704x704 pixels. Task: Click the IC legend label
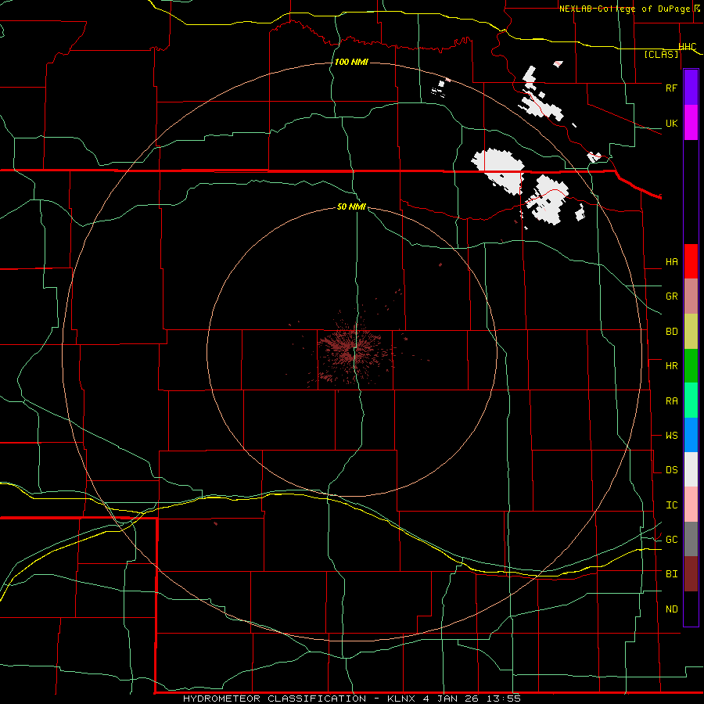[671, 505]
